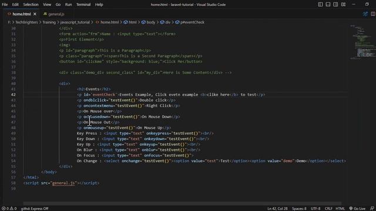Toggle panel layout icon in title bar
Viewport: 376px width, 211px height.
[328, 5]
